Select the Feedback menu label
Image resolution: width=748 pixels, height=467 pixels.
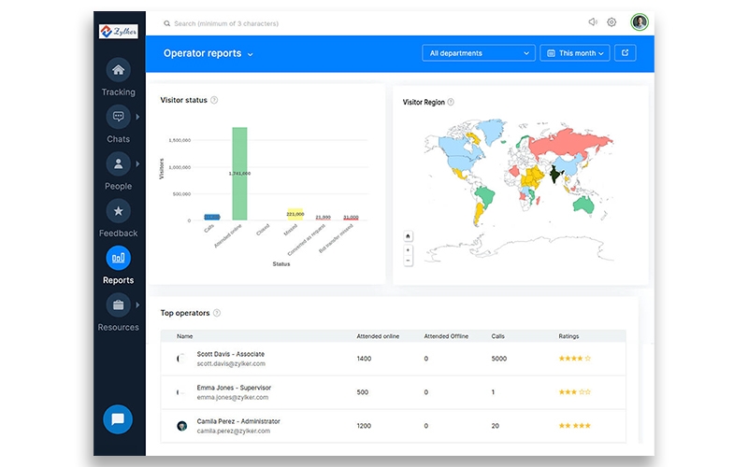click(119, 233)
